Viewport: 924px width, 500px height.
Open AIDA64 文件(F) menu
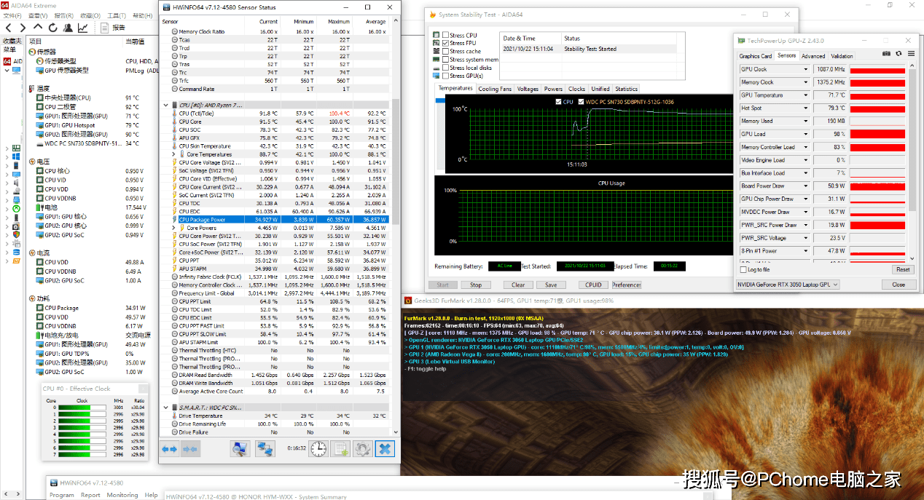coord(14,15)
